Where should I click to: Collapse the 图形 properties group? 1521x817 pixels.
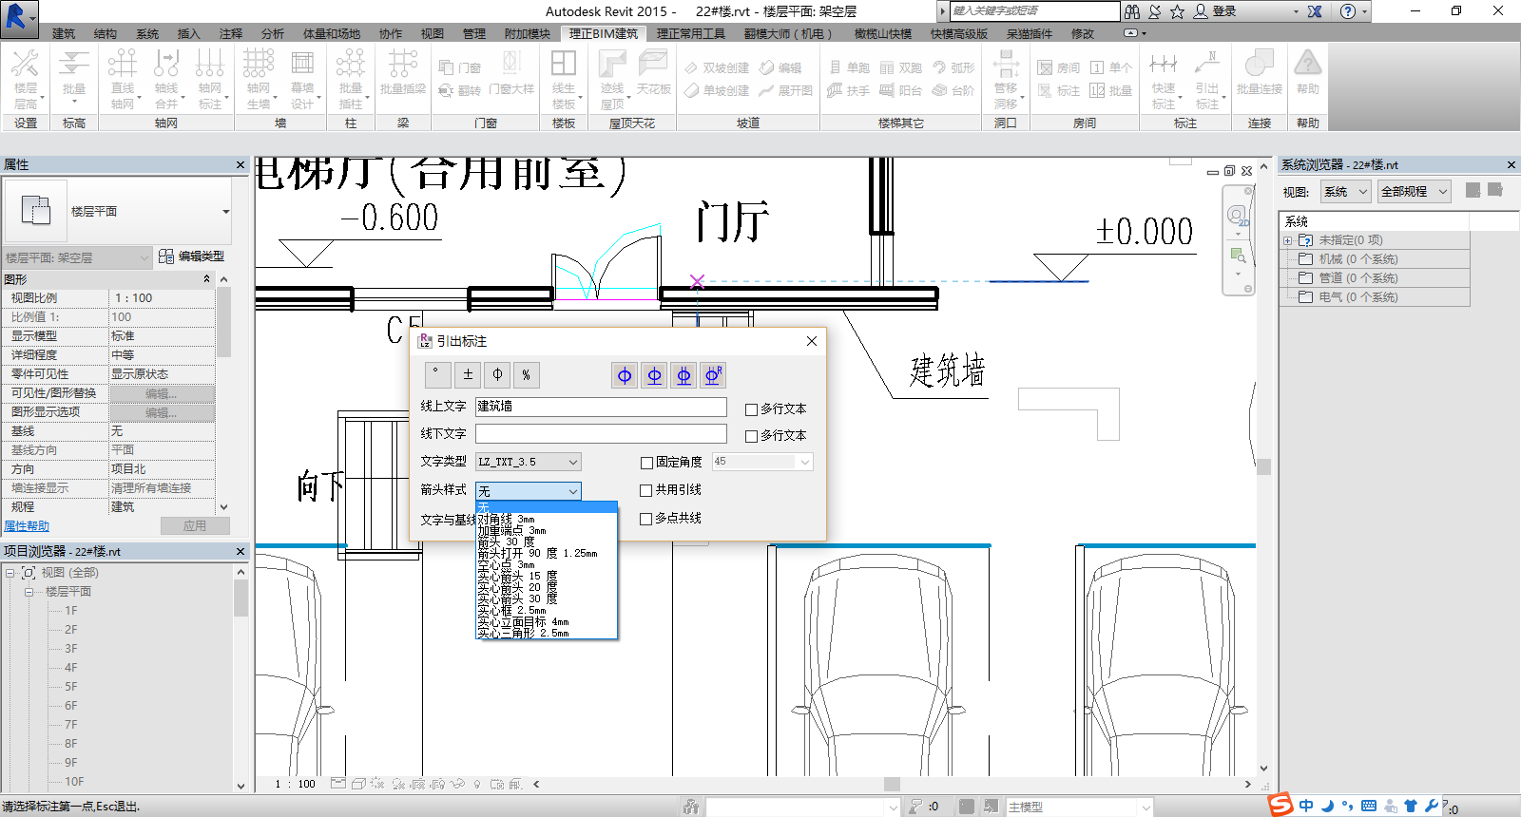(206, 279)
